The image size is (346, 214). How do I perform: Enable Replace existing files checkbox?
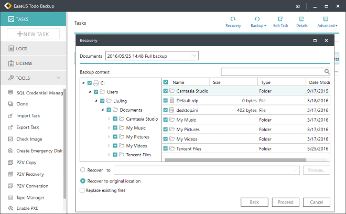(82, 190)
